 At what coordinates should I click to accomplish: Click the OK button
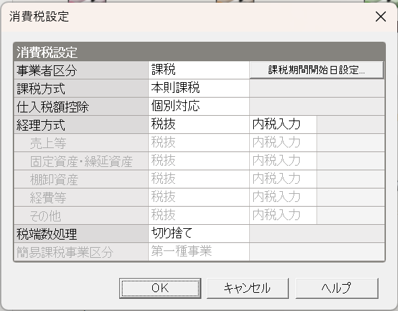pos(160,288)
